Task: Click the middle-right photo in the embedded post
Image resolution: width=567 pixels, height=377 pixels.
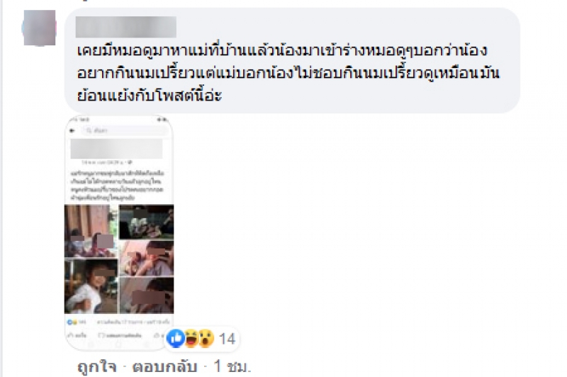Action: click(x=147, y=258)
